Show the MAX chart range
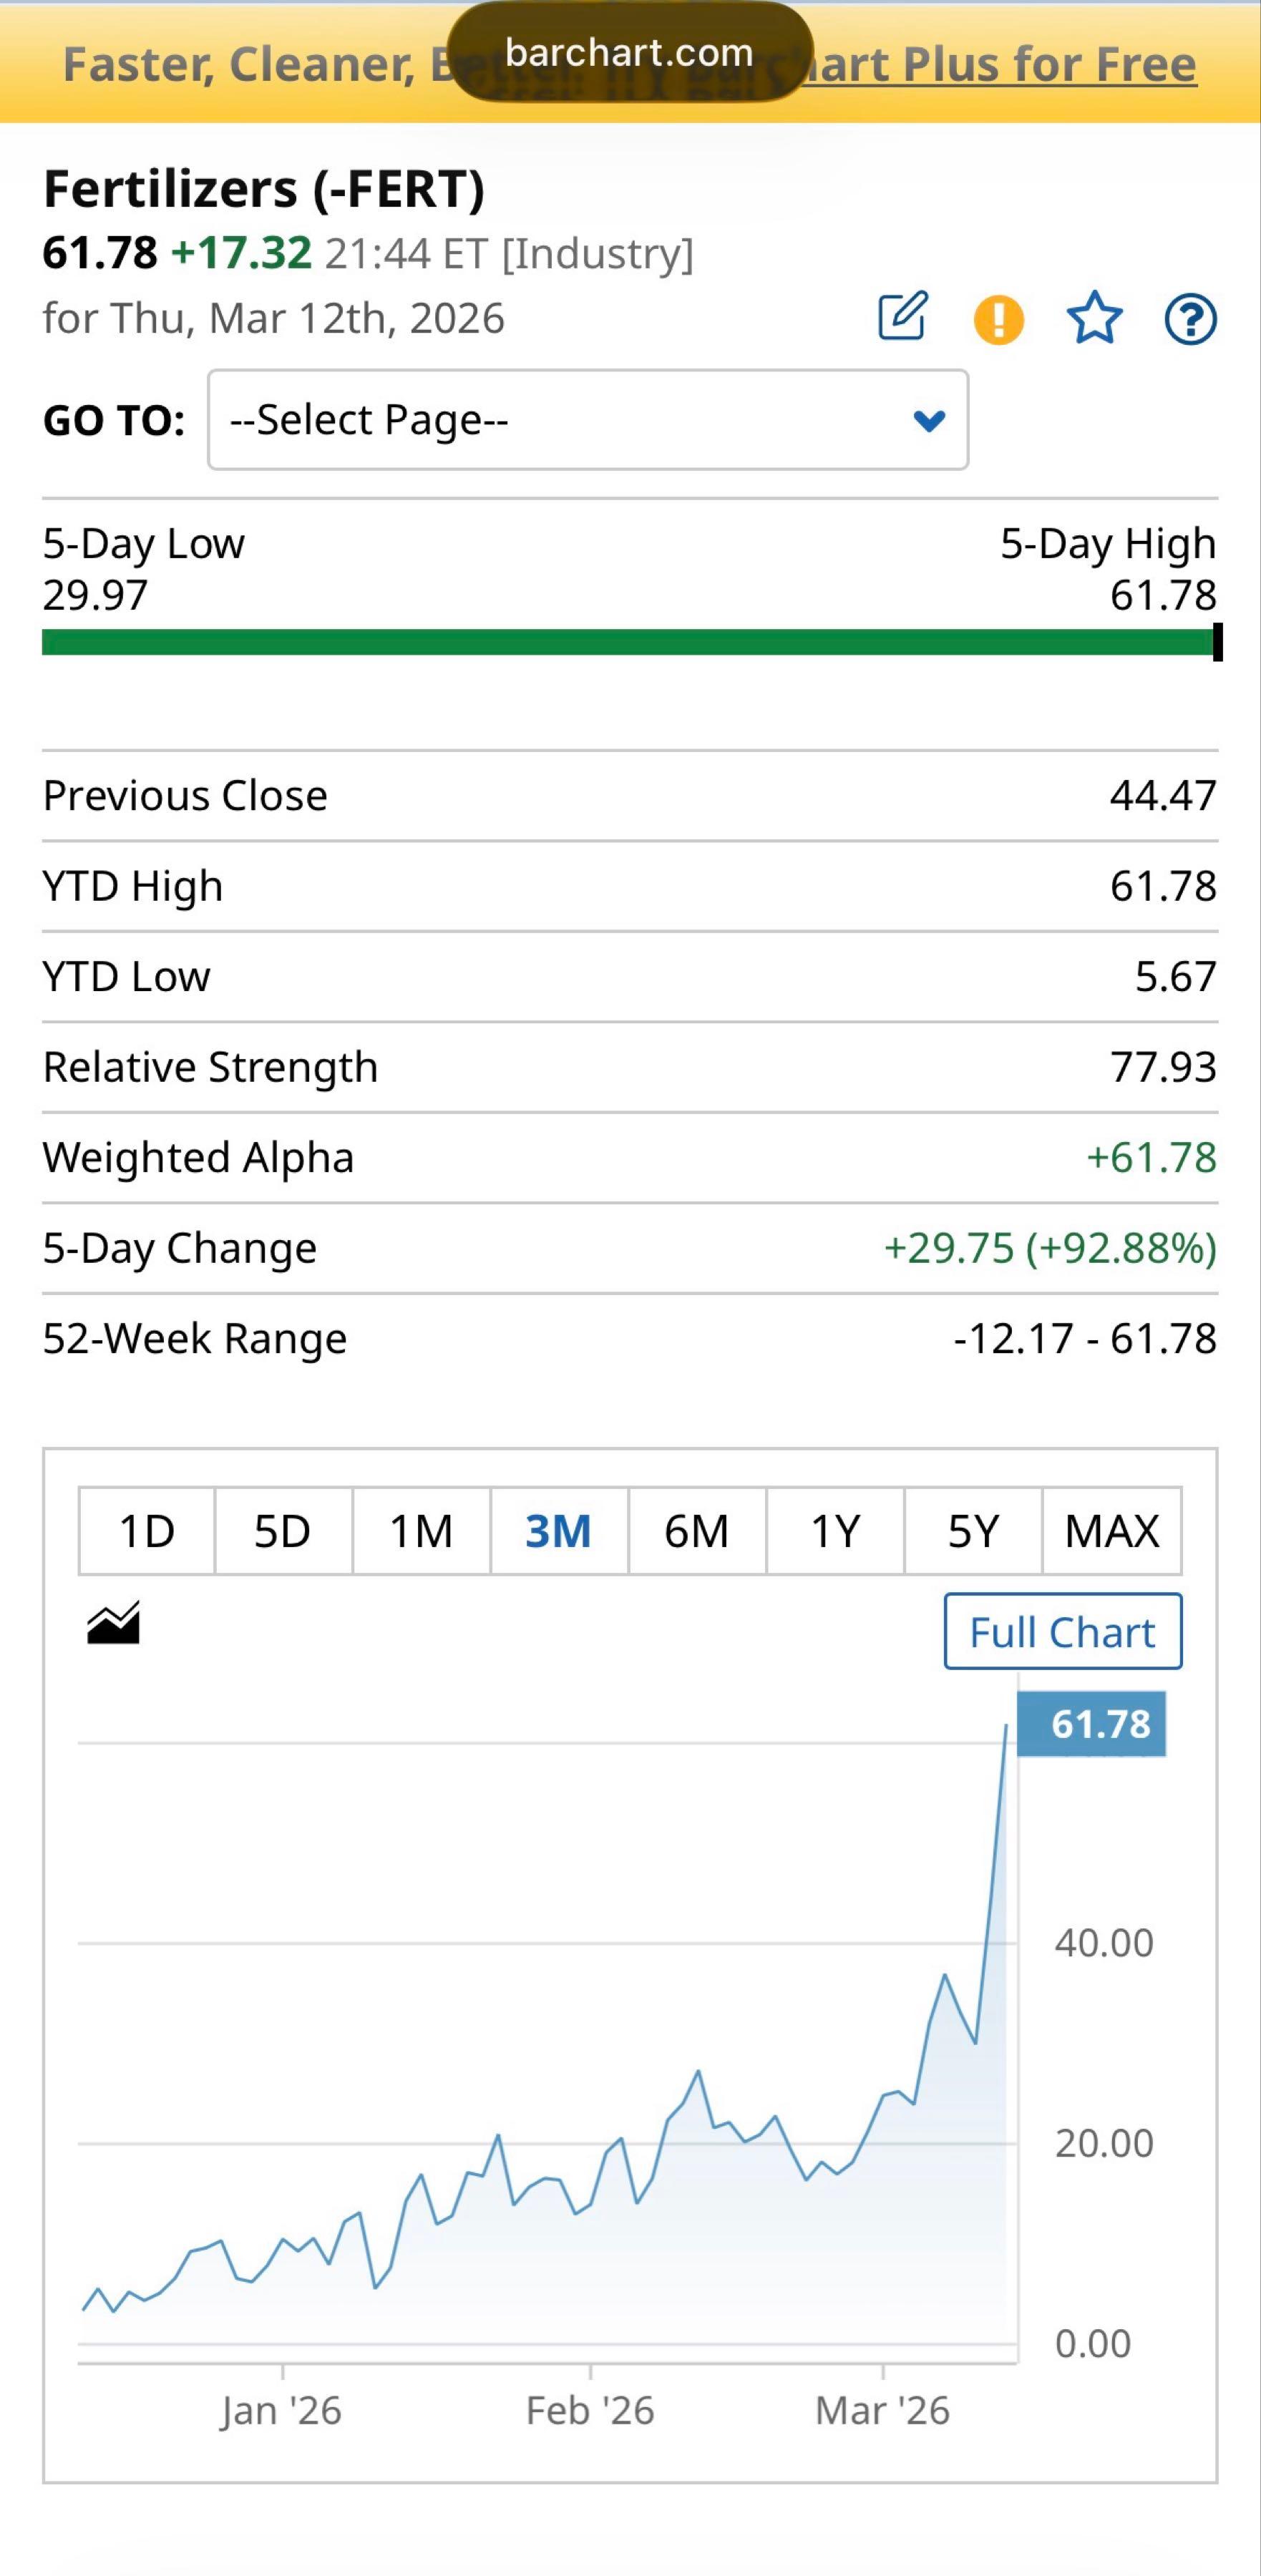The image size is (1261, 2576). 1112,1531
